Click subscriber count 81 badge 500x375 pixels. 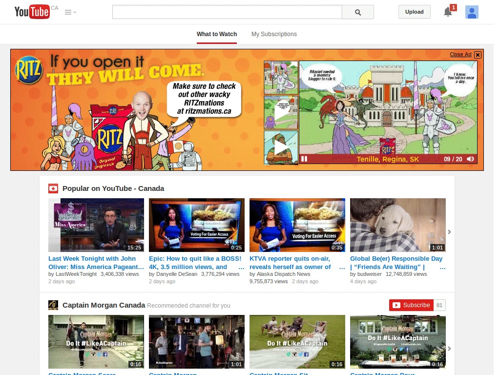click(x=439, y=305)
